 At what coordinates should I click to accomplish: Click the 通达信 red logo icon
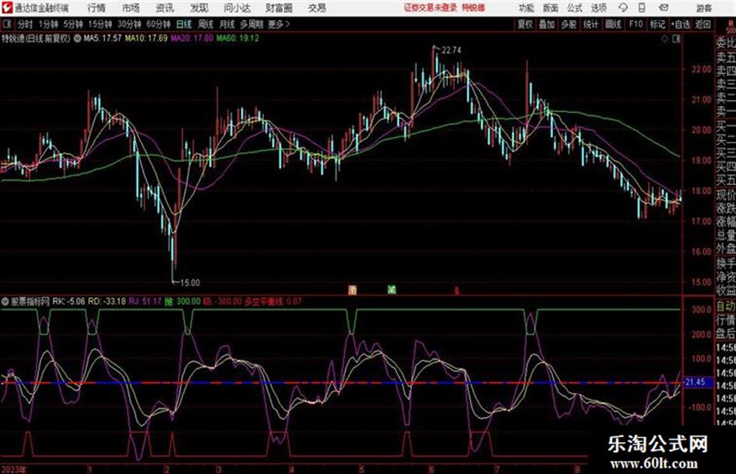6,8
